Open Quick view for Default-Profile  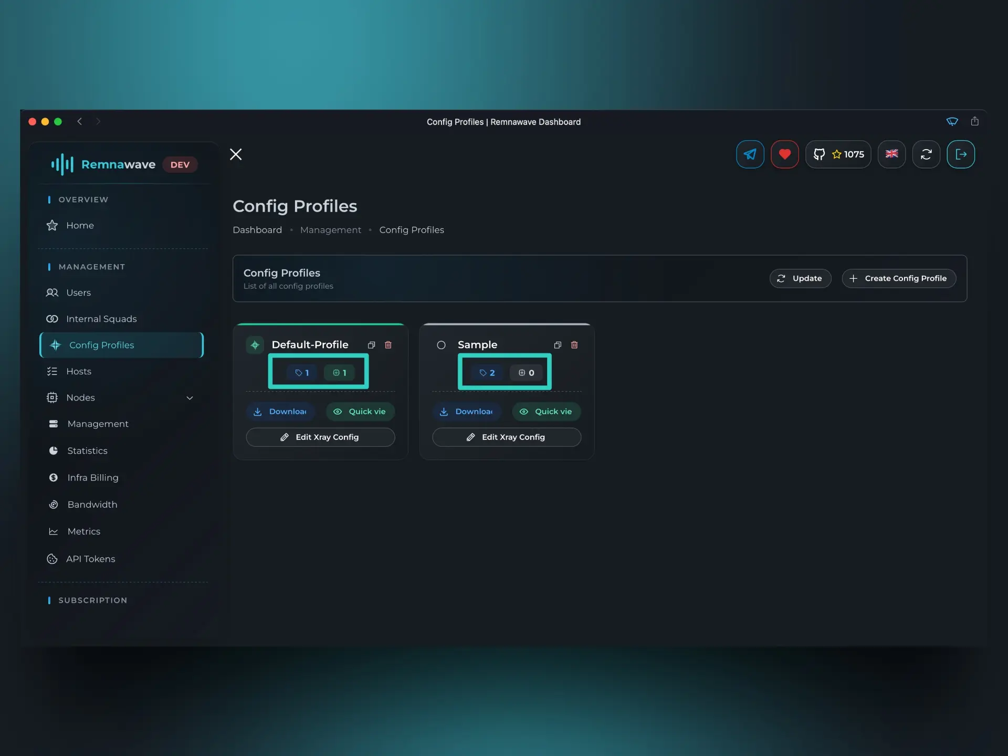360,412
